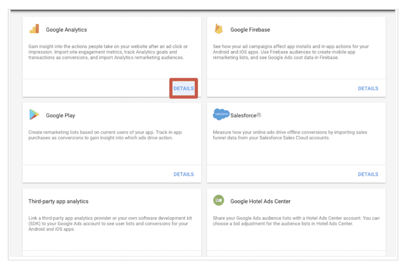Click the Salesforce offline conversions description

point(290,135)
